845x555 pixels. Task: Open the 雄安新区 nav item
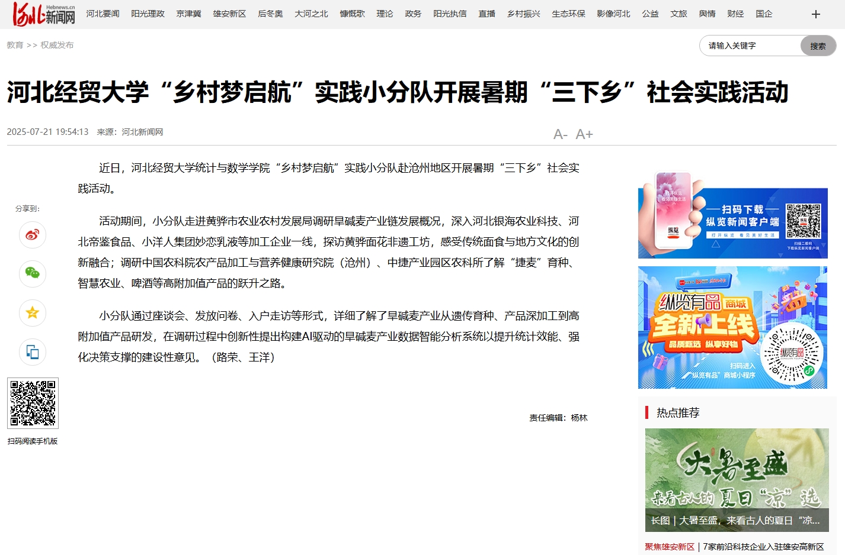(229, 14)
